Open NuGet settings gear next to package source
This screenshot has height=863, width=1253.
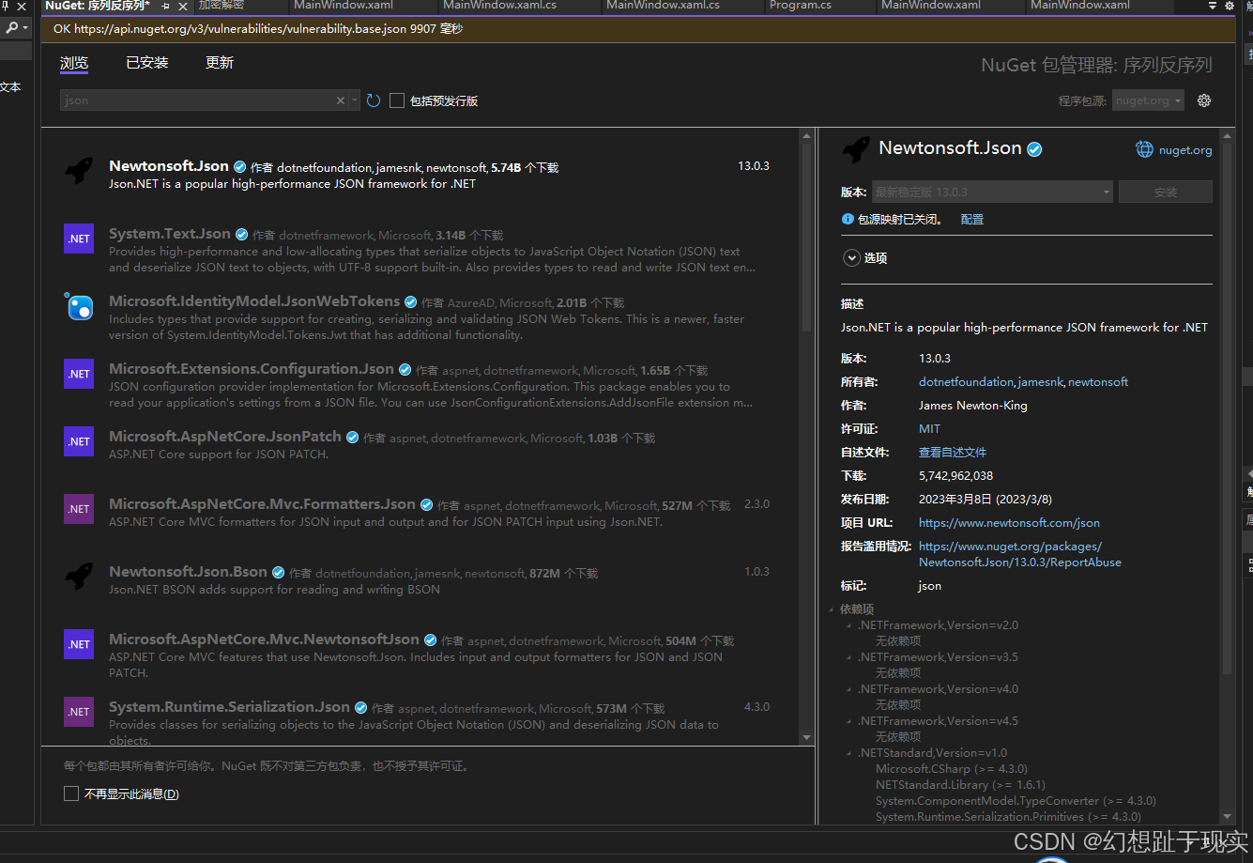tap(1204, 100)
